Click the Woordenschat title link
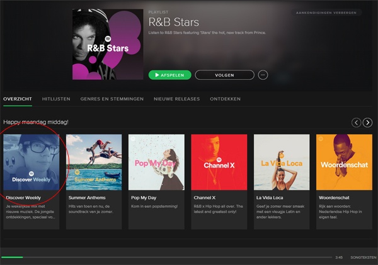The image size is (378, 265). point(334,198)
